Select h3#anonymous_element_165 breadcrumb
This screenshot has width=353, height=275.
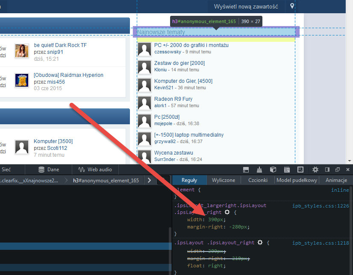click(x=106, y=180)
